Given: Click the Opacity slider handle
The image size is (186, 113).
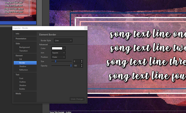Looking at the screenshot, I should [71, 66].
